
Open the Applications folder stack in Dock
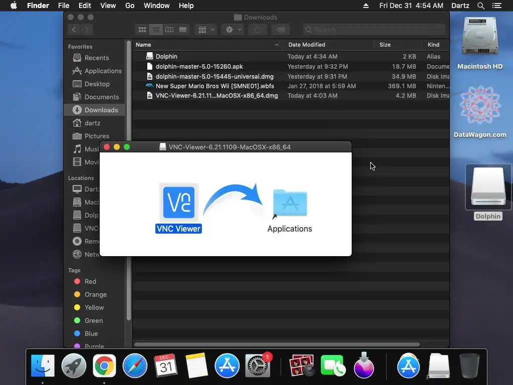click(408, 366)
